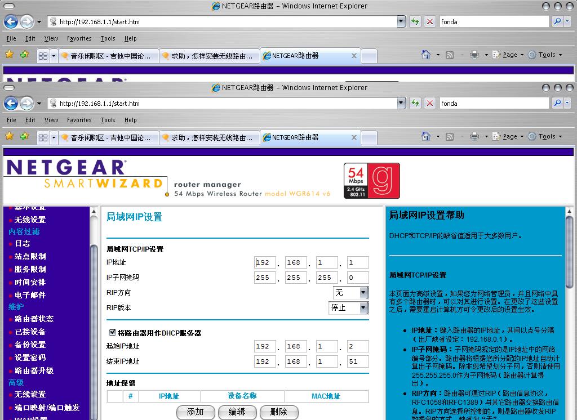577x420 pixels.
Task: Click Print icon in rear IE window
Action: tap(474, 55)
